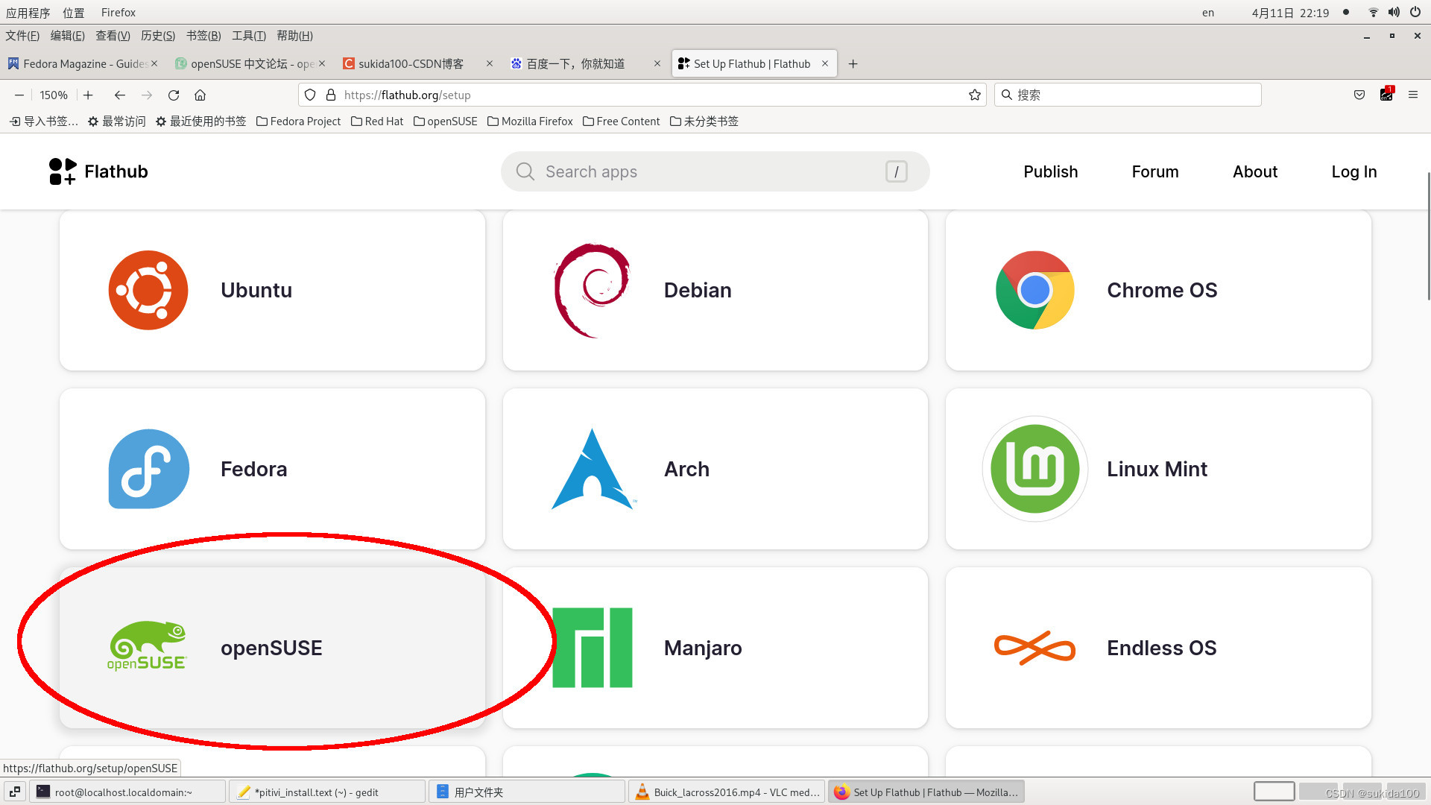Open the 工具(T) menu
This screenshot has height=805, width=1431.
click(249, 36)
